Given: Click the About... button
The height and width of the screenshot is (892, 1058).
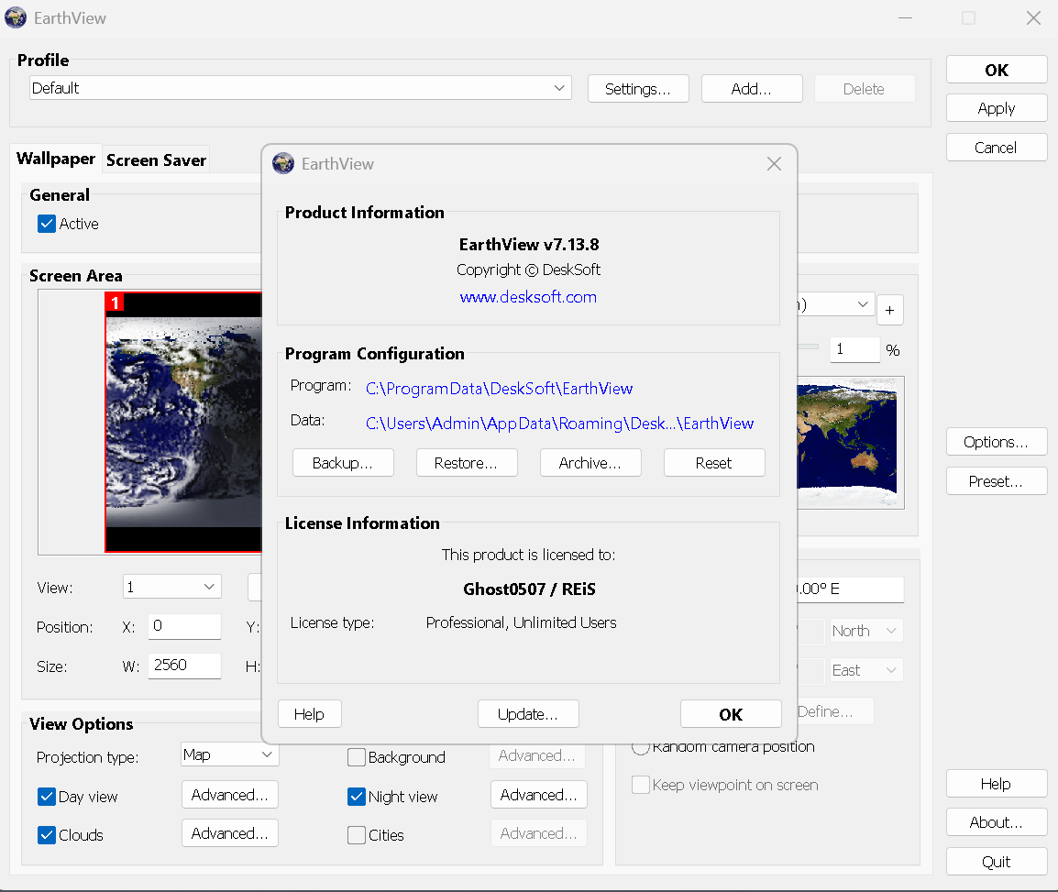Looking at the screenshot, I should tap(997, 821).
